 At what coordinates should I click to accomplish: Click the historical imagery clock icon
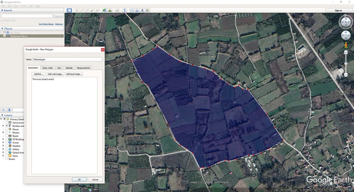click(x=104, y=10)
